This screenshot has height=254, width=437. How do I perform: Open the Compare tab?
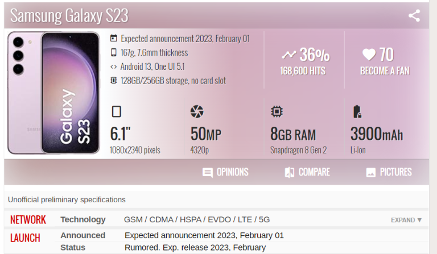[x=307, y=172]
